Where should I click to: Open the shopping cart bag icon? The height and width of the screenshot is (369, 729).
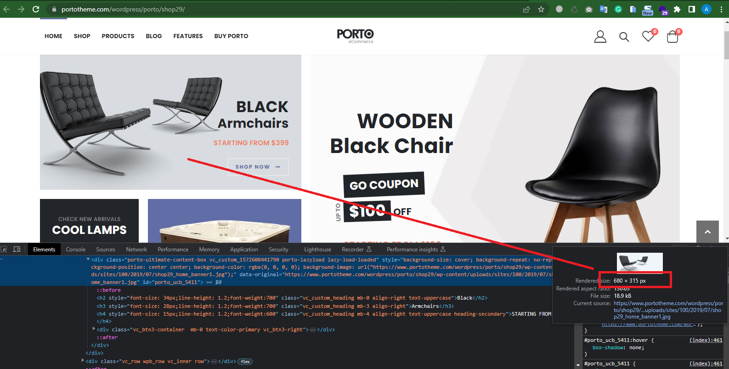[672, 36]
